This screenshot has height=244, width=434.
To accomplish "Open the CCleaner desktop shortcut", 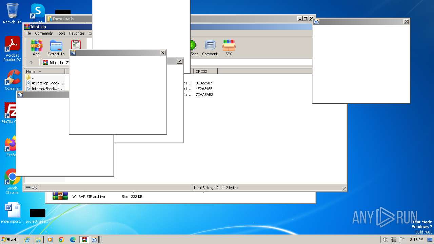I will [x=12, y=80].
